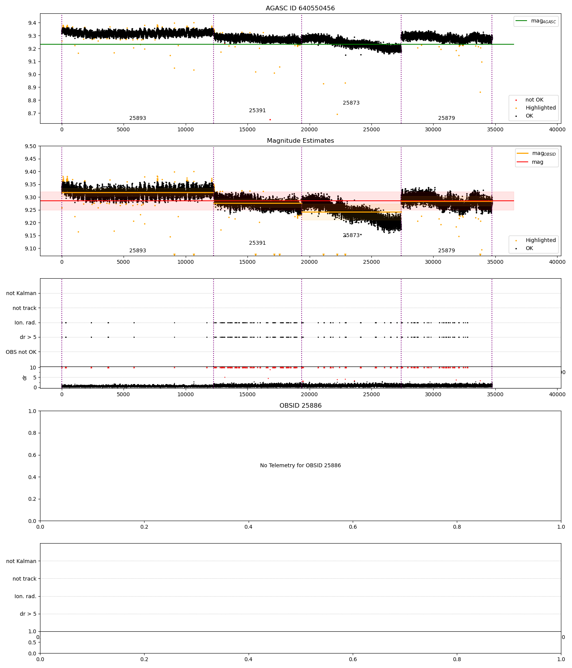Click 'No Telemetry for OBSID 25886' message
572x668 pixels.
tap(300, 466)
